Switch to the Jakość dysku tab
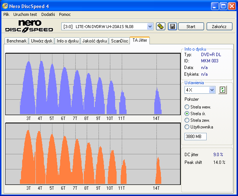 (94, 41)
